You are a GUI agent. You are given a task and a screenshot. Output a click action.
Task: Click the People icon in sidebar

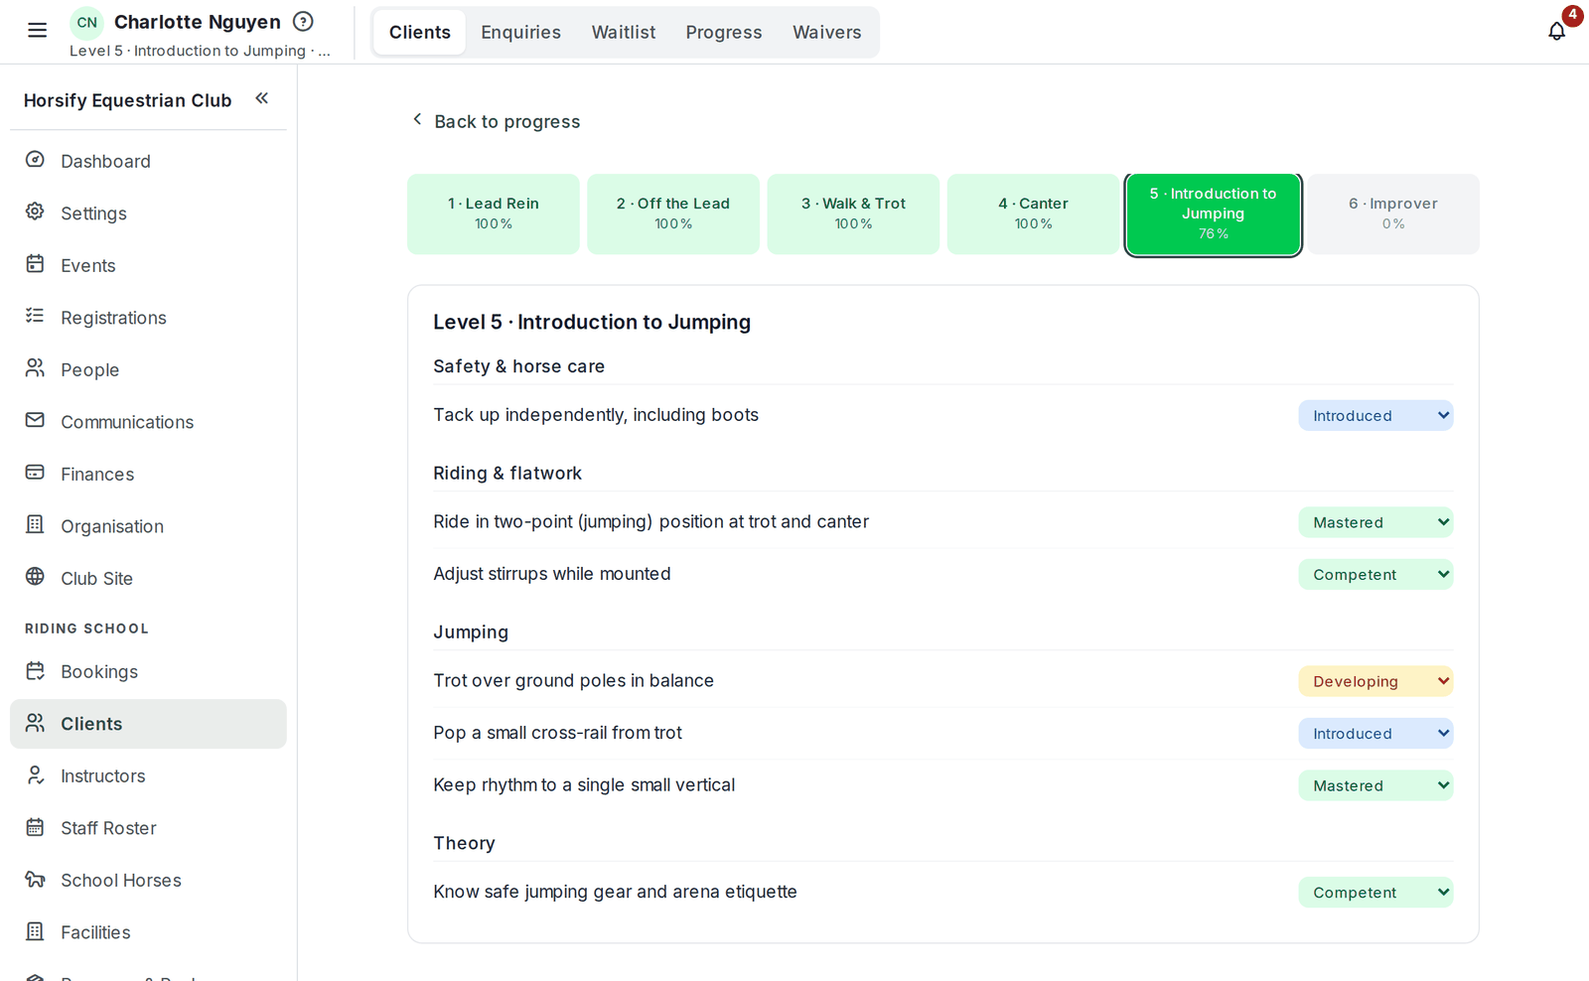pyautogui.click(x=35, y=368)
